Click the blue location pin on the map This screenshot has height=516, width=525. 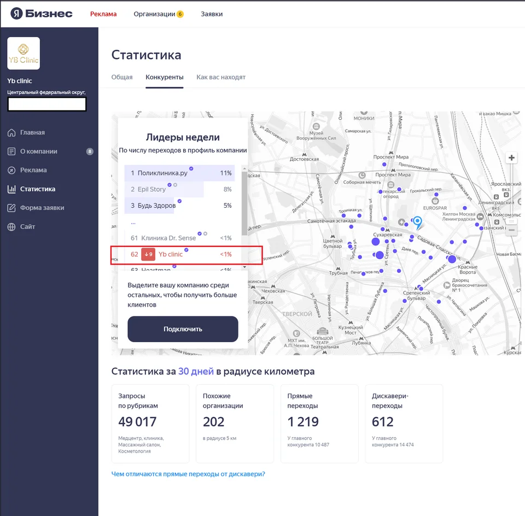click(417, 222)
